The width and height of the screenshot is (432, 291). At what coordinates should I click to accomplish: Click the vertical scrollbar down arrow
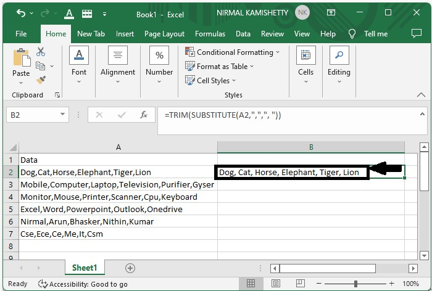click(425, 255)
